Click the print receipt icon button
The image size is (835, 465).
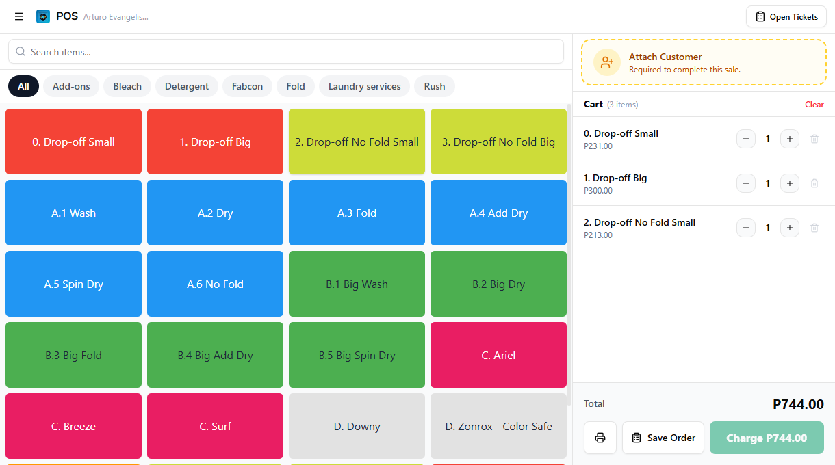pos(600,438)
